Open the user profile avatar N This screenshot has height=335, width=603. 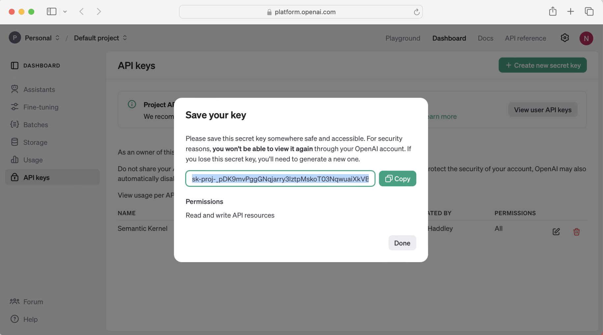coord(586,38)
